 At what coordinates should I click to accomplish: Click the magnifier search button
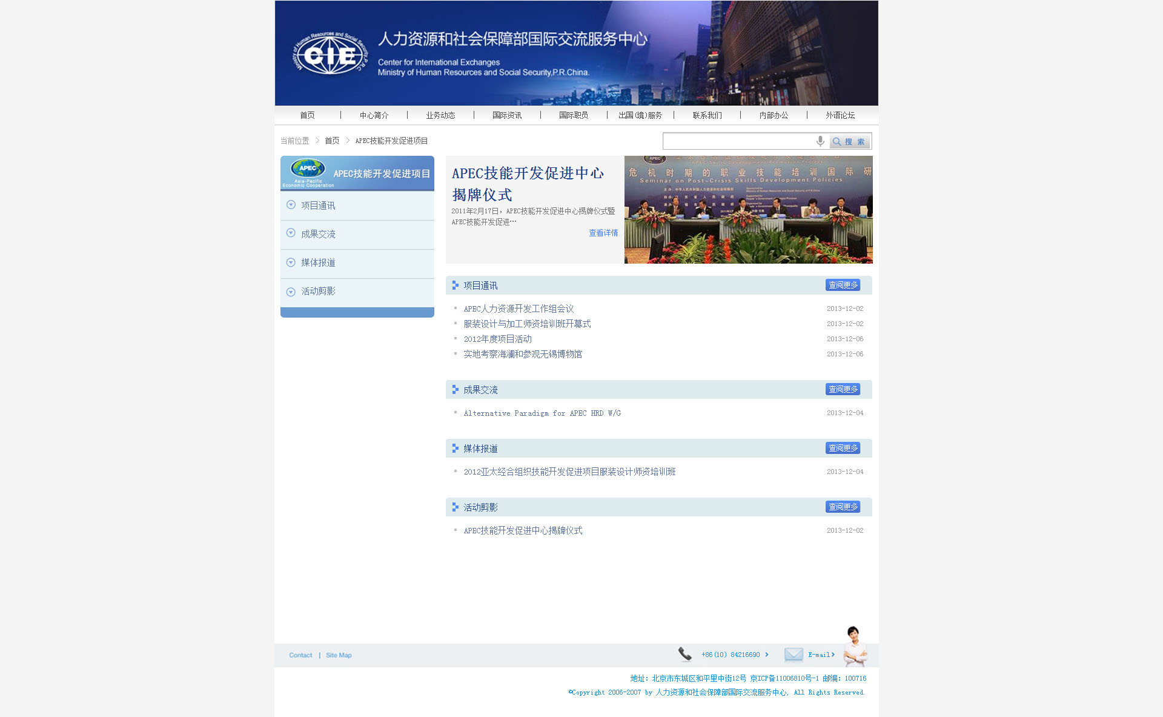[x=850, y=141]
